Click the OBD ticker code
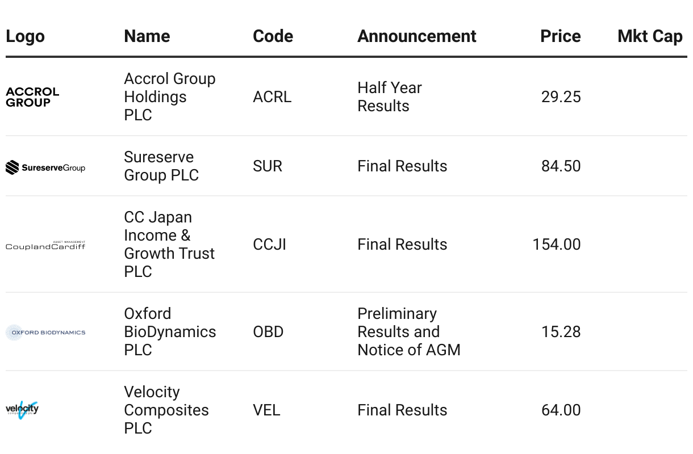 coord(268,332)
